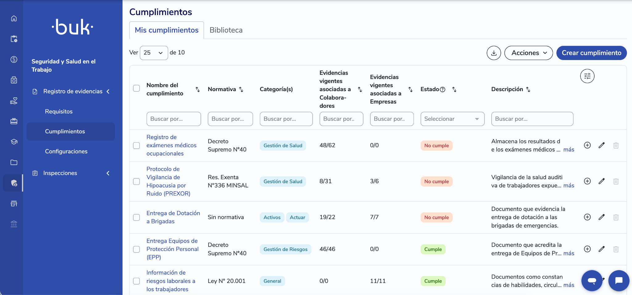
Task: Add evidence with plus icon for PREXOR row
Action: click(x=587, y=181)
